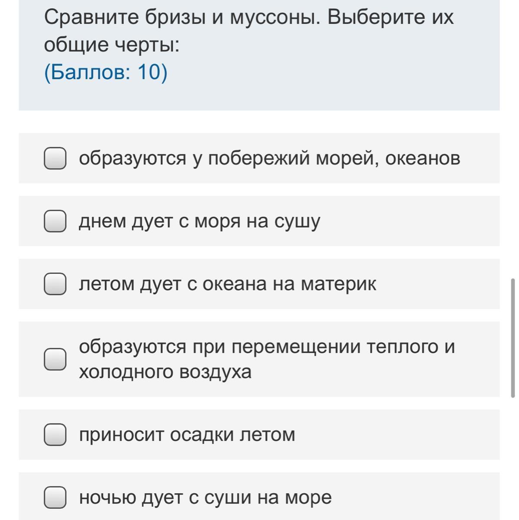Image resolution: width=519 pixels, height=520 pixels.
Task: Tick the 'днем дует с моря на сушу' checkbox
Action: 55,221
